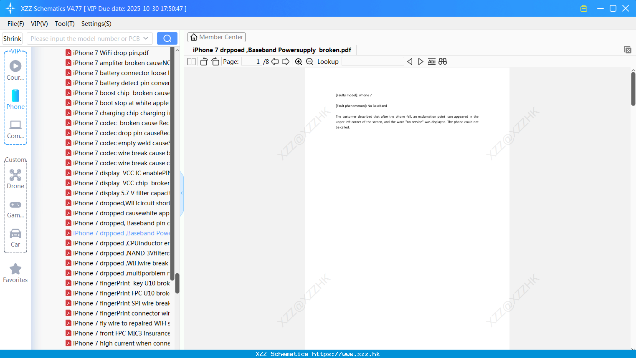Screen dimensions: 636x358
Task: Open iPhone 7 display VCC IC enablePIN file
Action: coord(118,173)
